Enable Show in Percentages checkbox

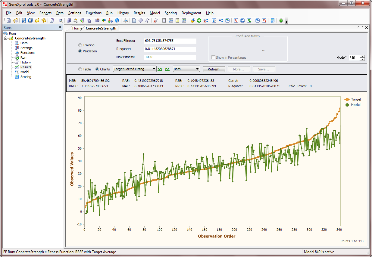[214, 57]
